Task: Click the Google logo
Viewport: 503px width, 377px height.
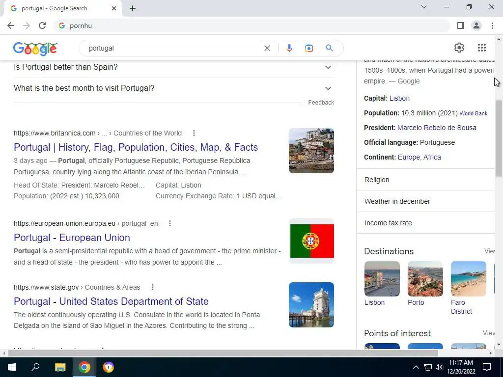Action: 35,49
